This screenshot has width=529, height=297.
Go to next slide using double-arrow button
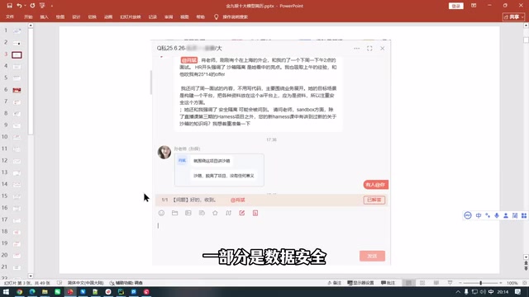coord(526,268)
